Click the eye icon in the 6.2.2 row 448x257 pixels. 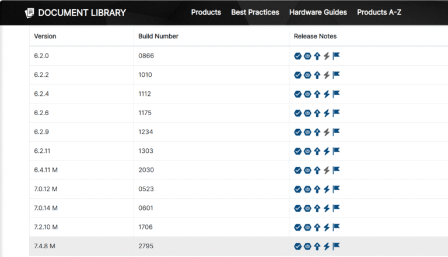307,75
